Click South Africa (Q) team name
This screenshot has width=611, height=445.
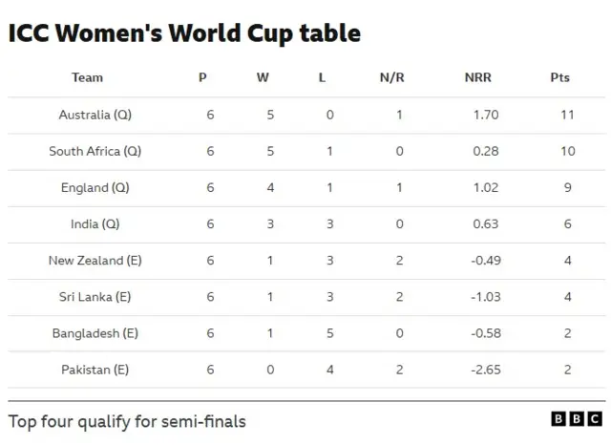[95, 151]
